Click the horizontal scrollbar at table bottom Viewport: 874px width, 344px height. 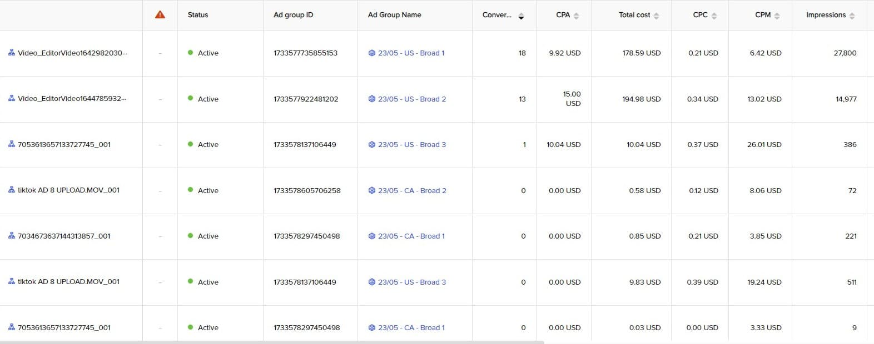(x=272, y=342)
